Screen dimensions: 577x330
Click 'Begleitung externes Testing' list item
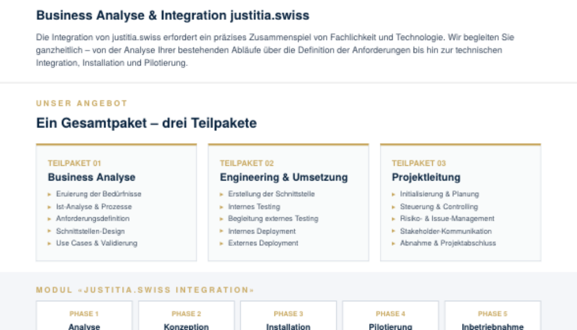click(273, 219)
